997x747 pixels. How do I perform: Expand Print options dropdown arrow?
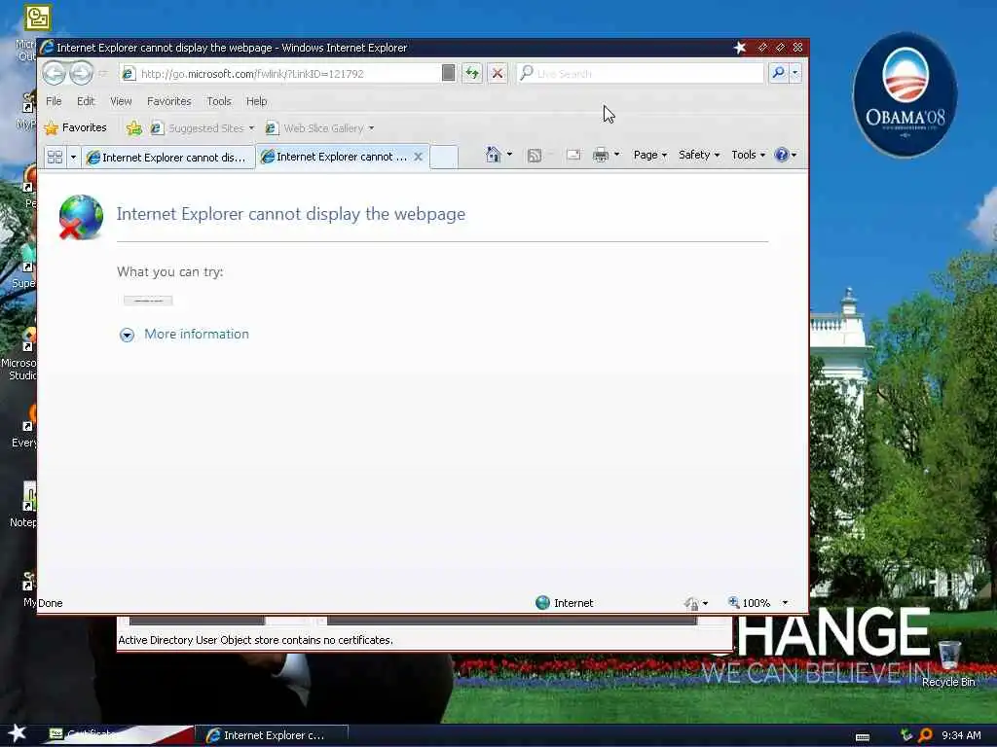pyautogui.click(x=616, y=155)
